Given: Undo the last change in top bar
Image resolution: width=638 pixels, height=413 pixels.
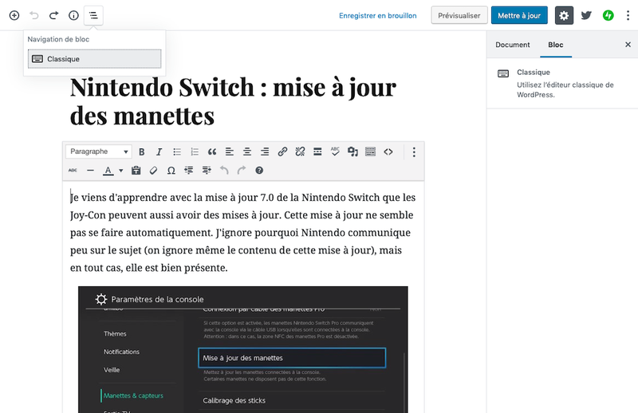Looking at the screenshot, I should tap(34, 15).
